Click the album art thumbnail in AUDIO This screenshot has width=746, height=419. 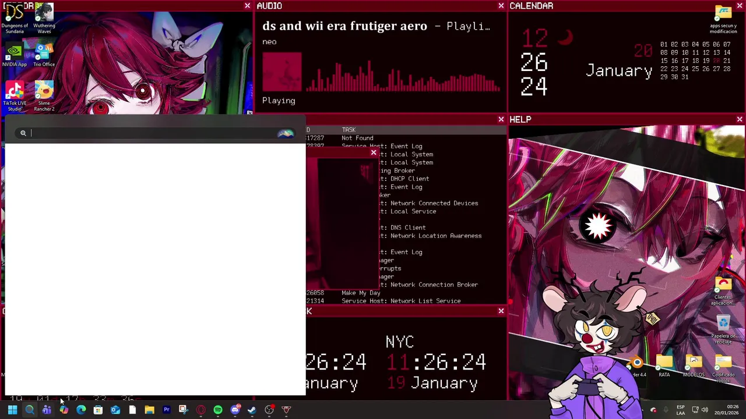pos(282,72)
